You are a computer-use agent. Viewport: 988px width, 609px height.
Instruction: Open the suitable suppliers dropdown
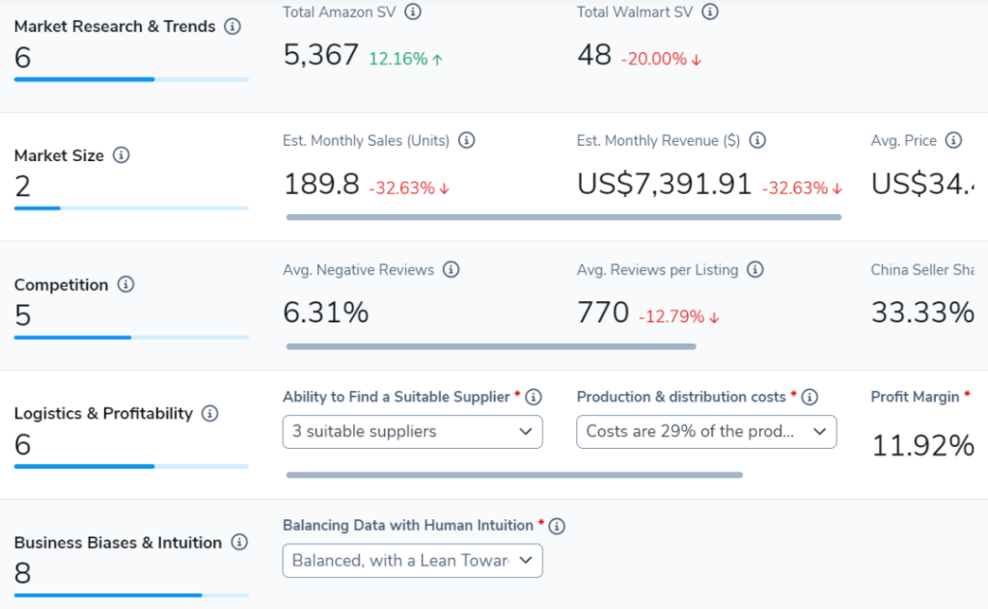[413, 431]
